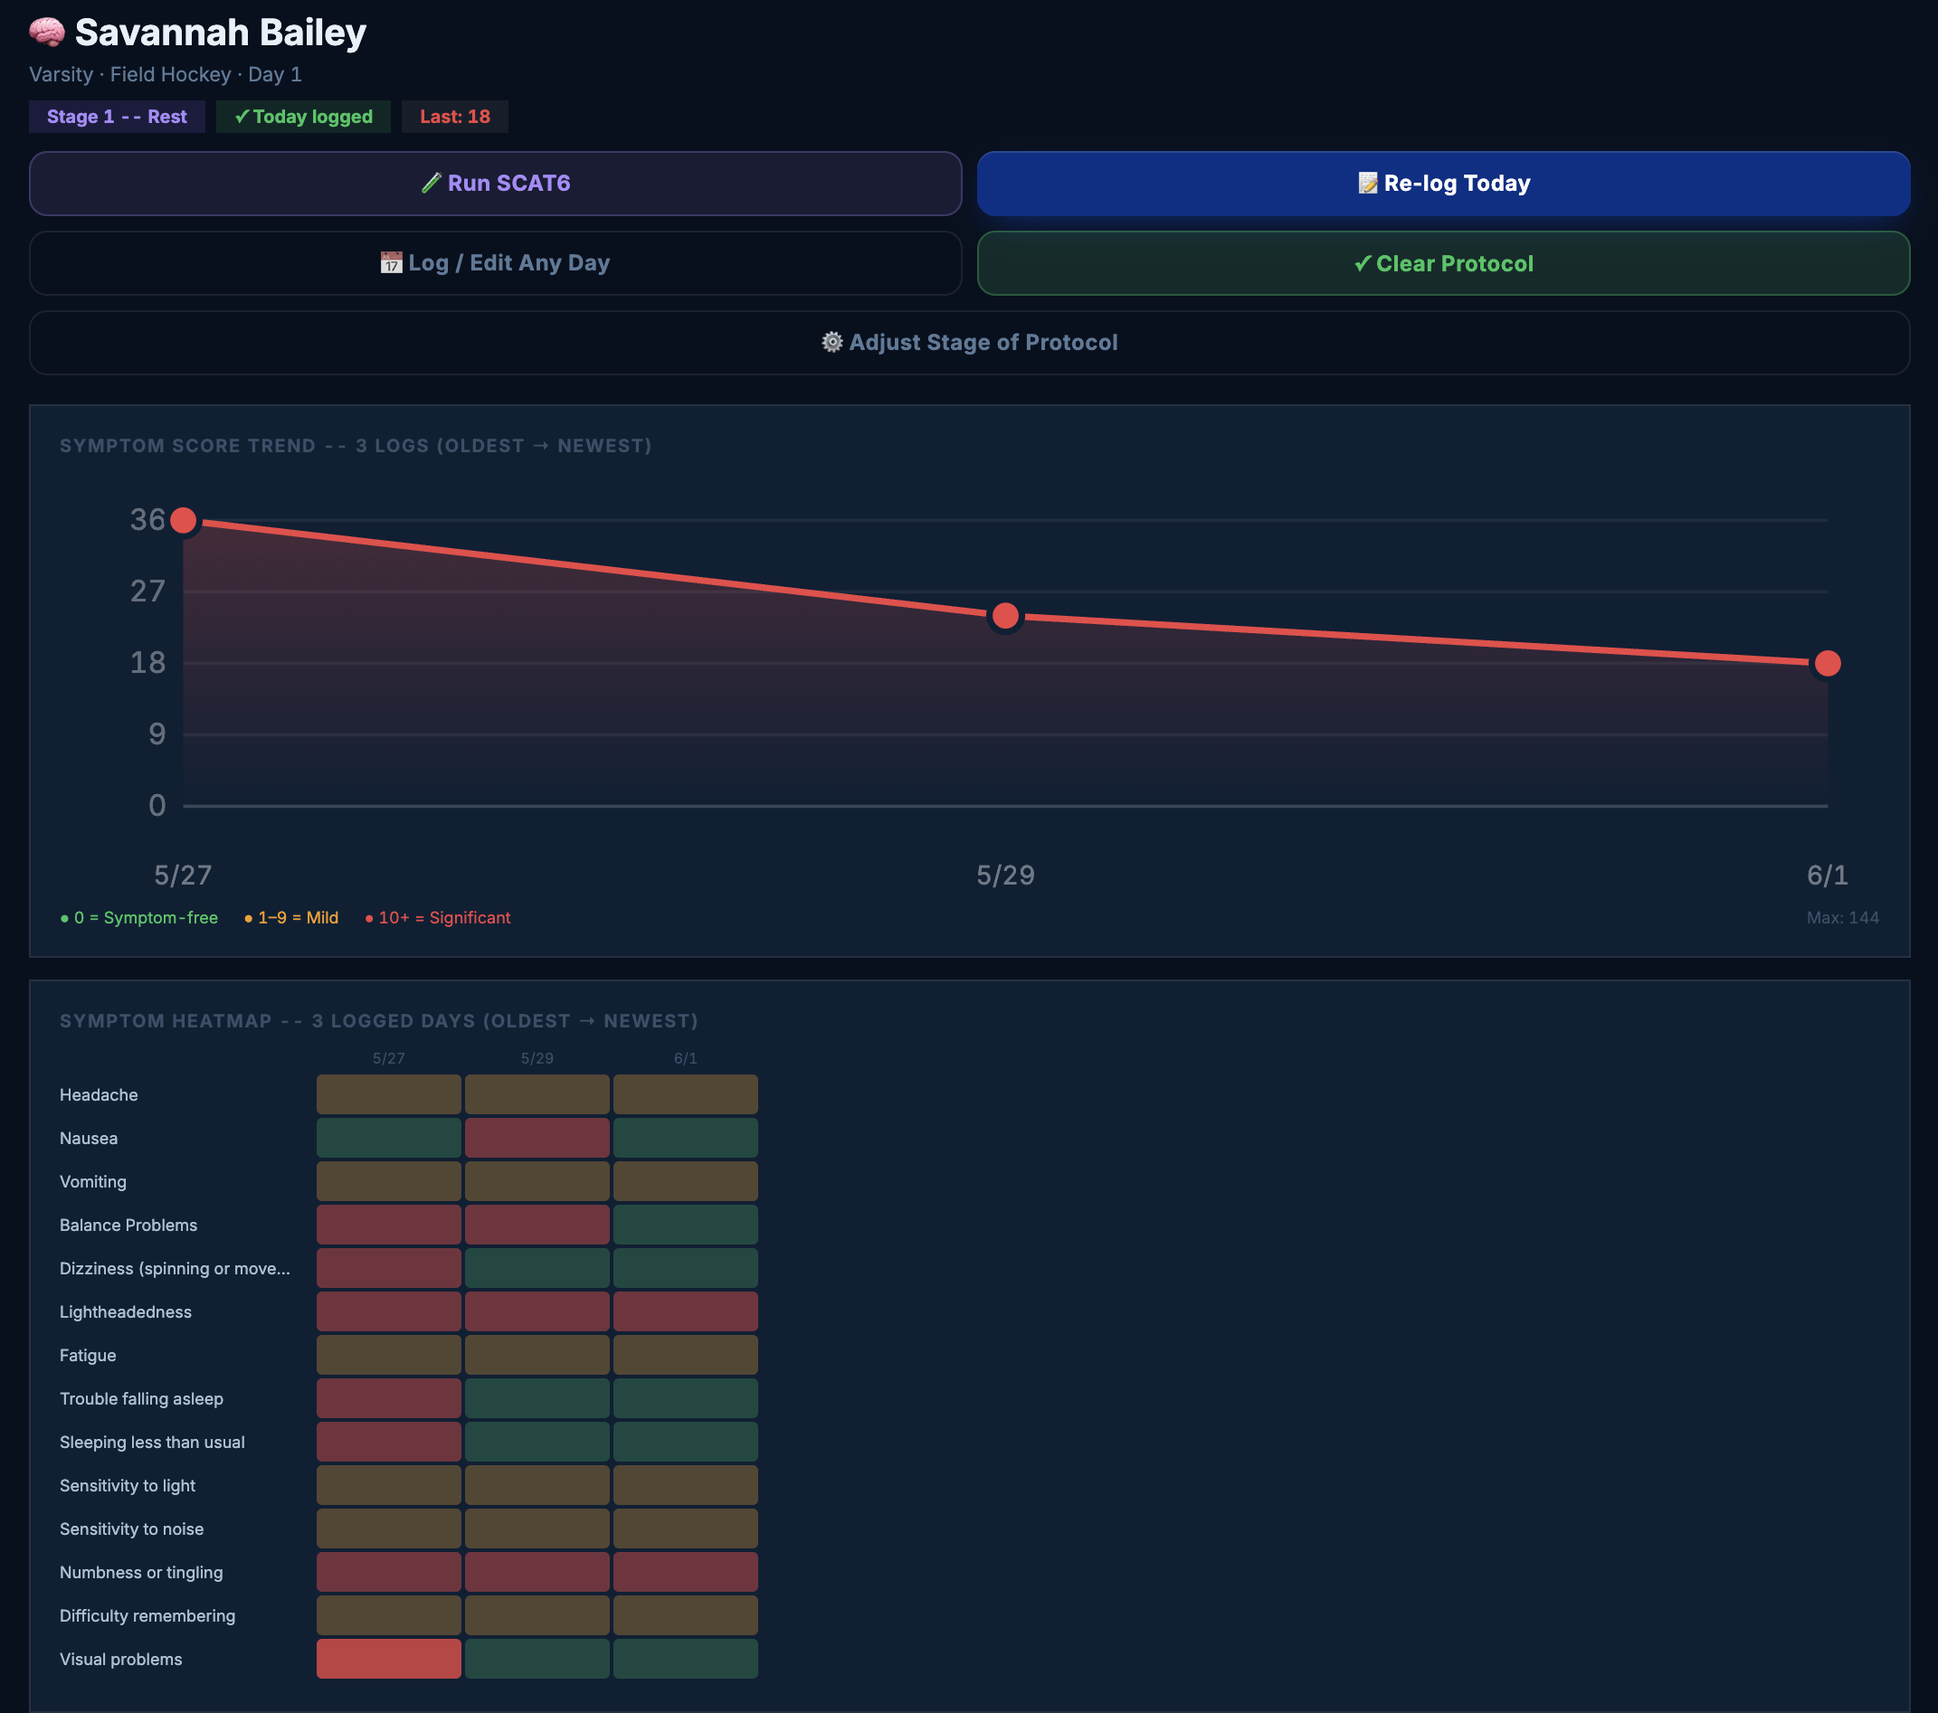Click the Lightheadedness cell for 6/1
This screenshot has width=1938, height=1713.
click(686, 1312)
